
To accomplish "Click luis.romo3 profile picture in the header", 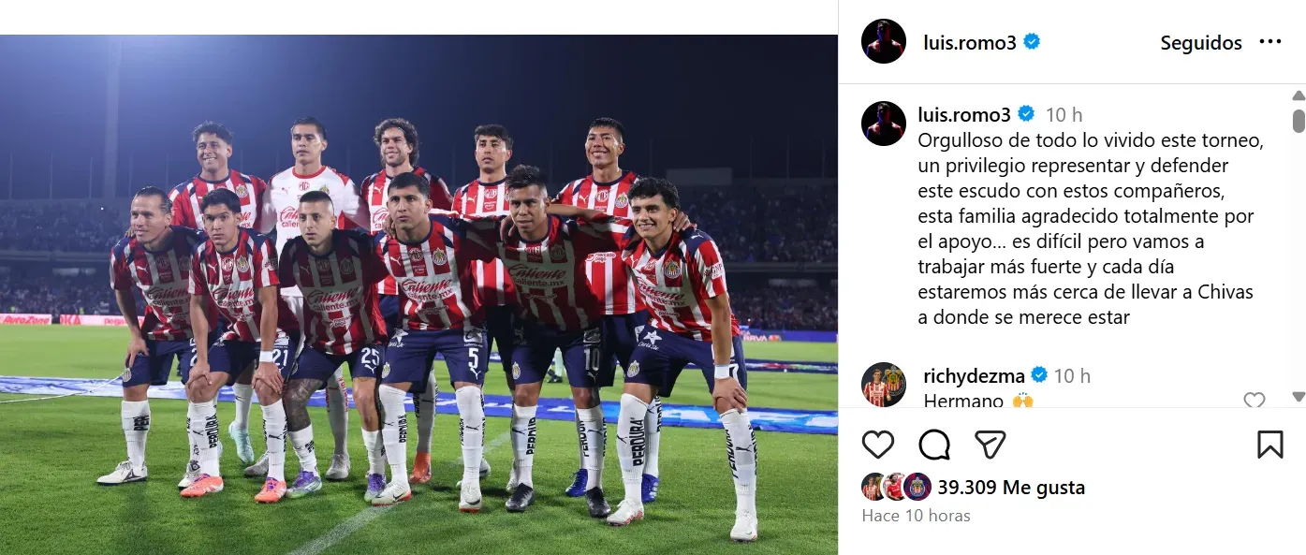I will click(884, 42).
